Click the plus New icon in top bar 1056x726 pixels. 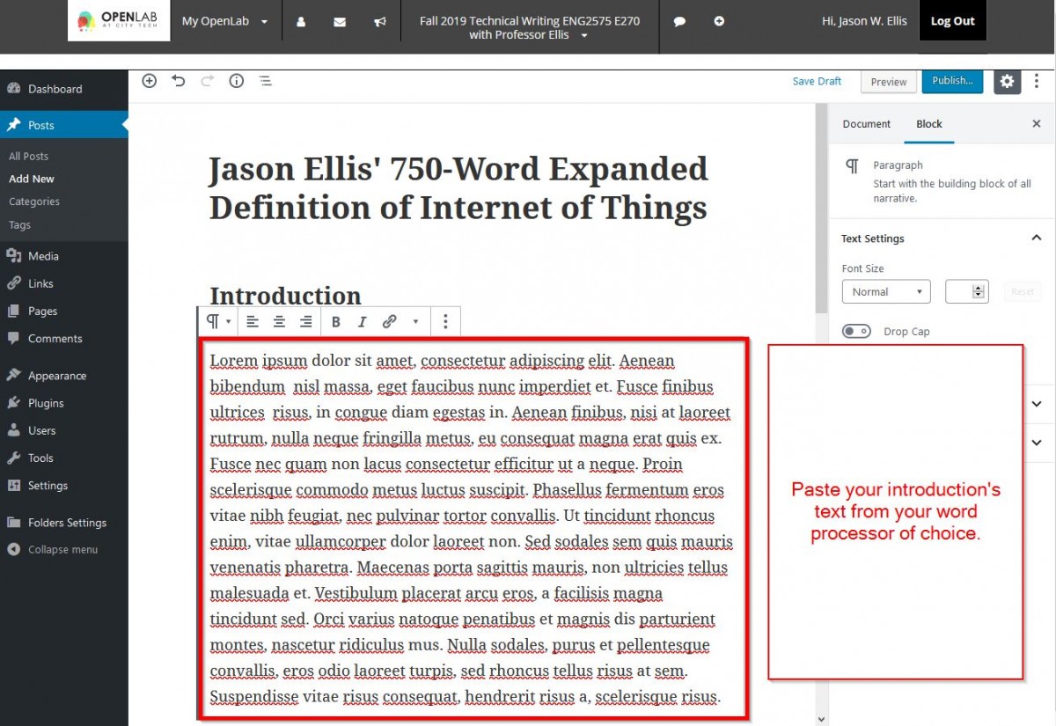point(719,21)
